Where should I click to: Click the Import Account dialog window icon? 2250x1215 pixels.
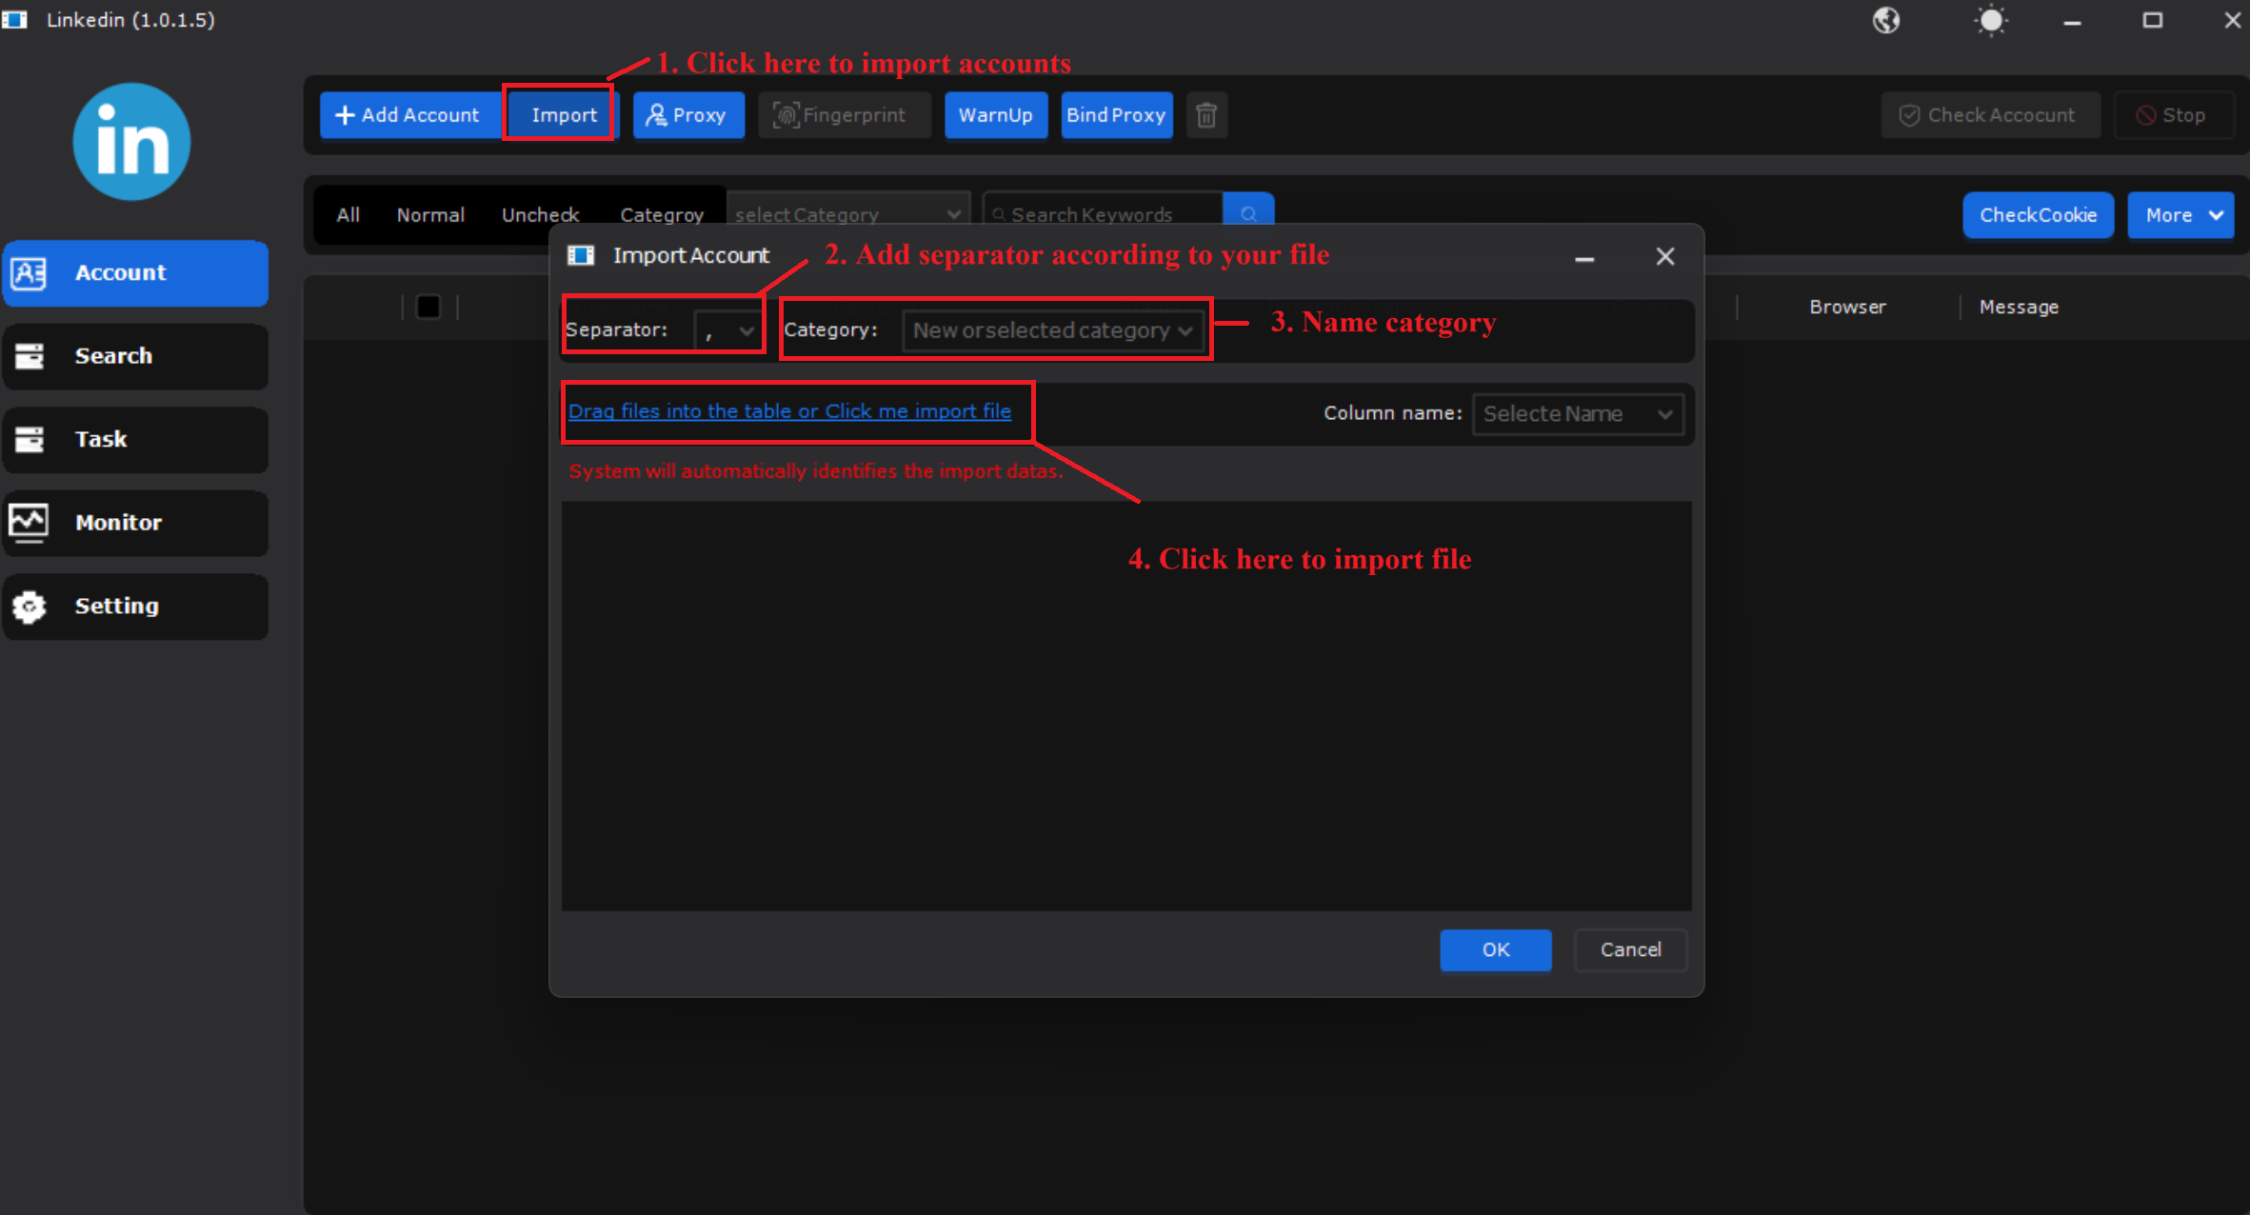pyautogui.click(x=581, y=255)
